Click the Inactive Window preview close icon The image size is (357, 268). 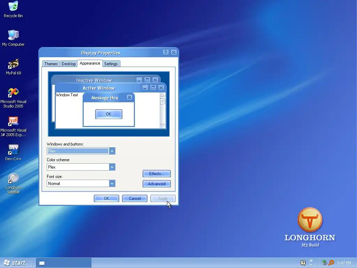[x=155, y=80]
